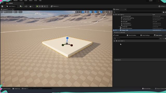Start play in editor with green Play button
The width and height of the screenshot is (166, 93).
point(37,6)
